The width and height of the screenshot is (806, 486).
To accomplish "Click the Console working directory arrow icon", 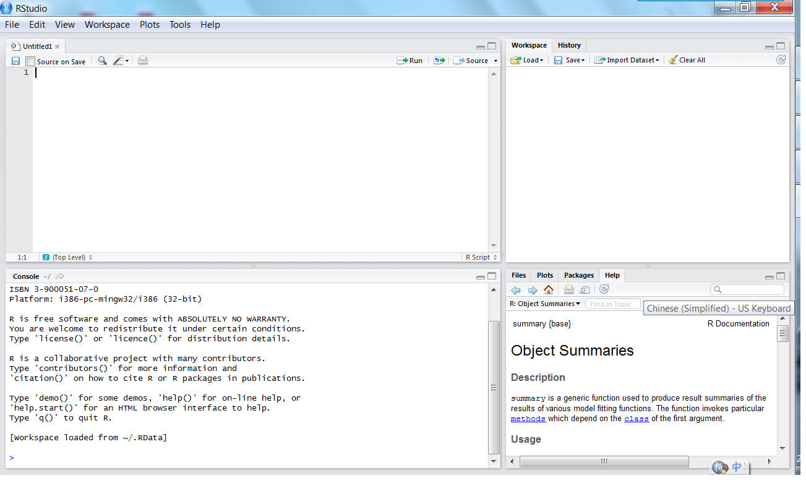I will (60, 276).
